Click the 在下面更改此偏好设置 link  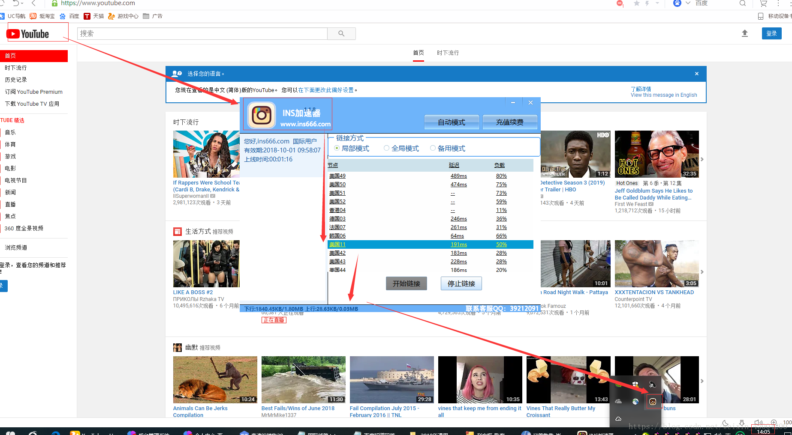pos(326,90)
